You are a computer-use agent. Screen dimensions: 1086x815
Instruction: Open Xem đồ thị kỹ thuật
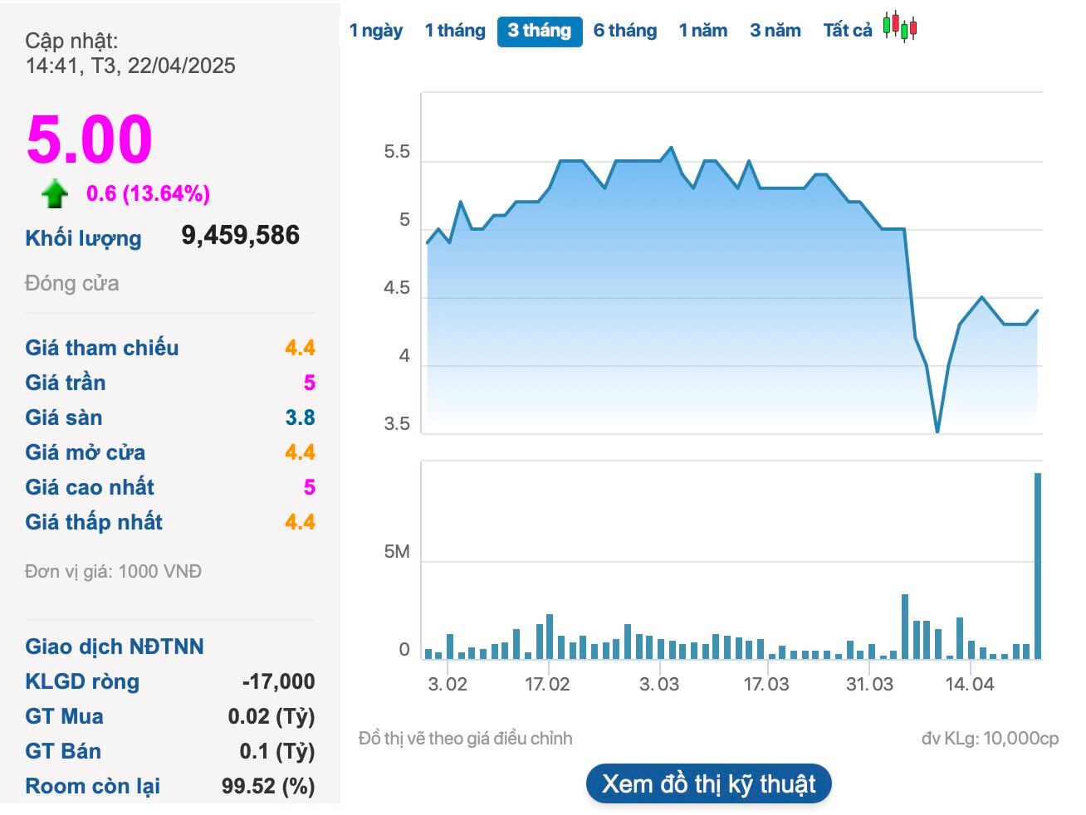[x=708, y=783]
